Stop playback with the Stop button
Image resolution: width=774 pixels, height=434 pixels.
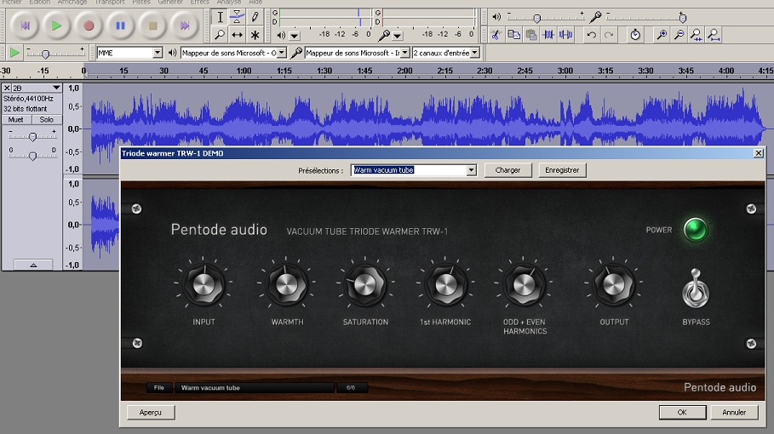(152, 26)
